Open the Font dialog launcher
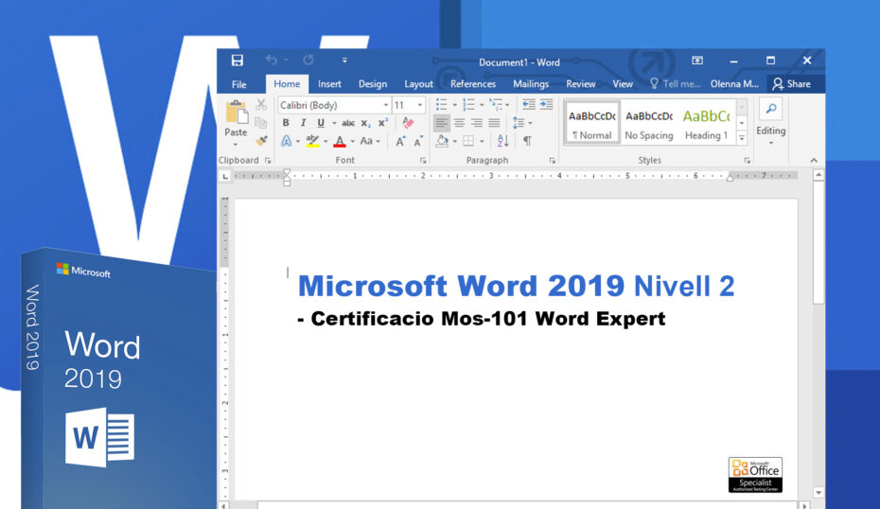 point(423,161)
